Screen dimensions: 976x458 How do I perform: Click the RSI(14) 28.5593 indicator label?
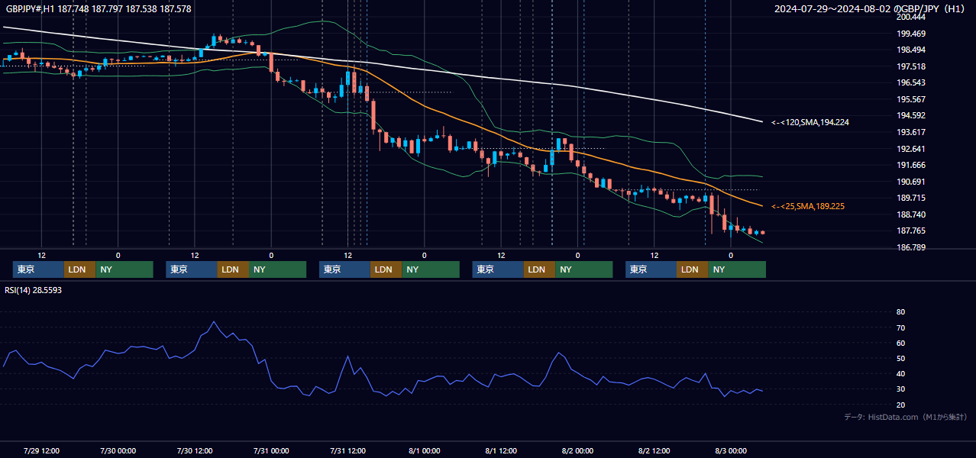34,290
